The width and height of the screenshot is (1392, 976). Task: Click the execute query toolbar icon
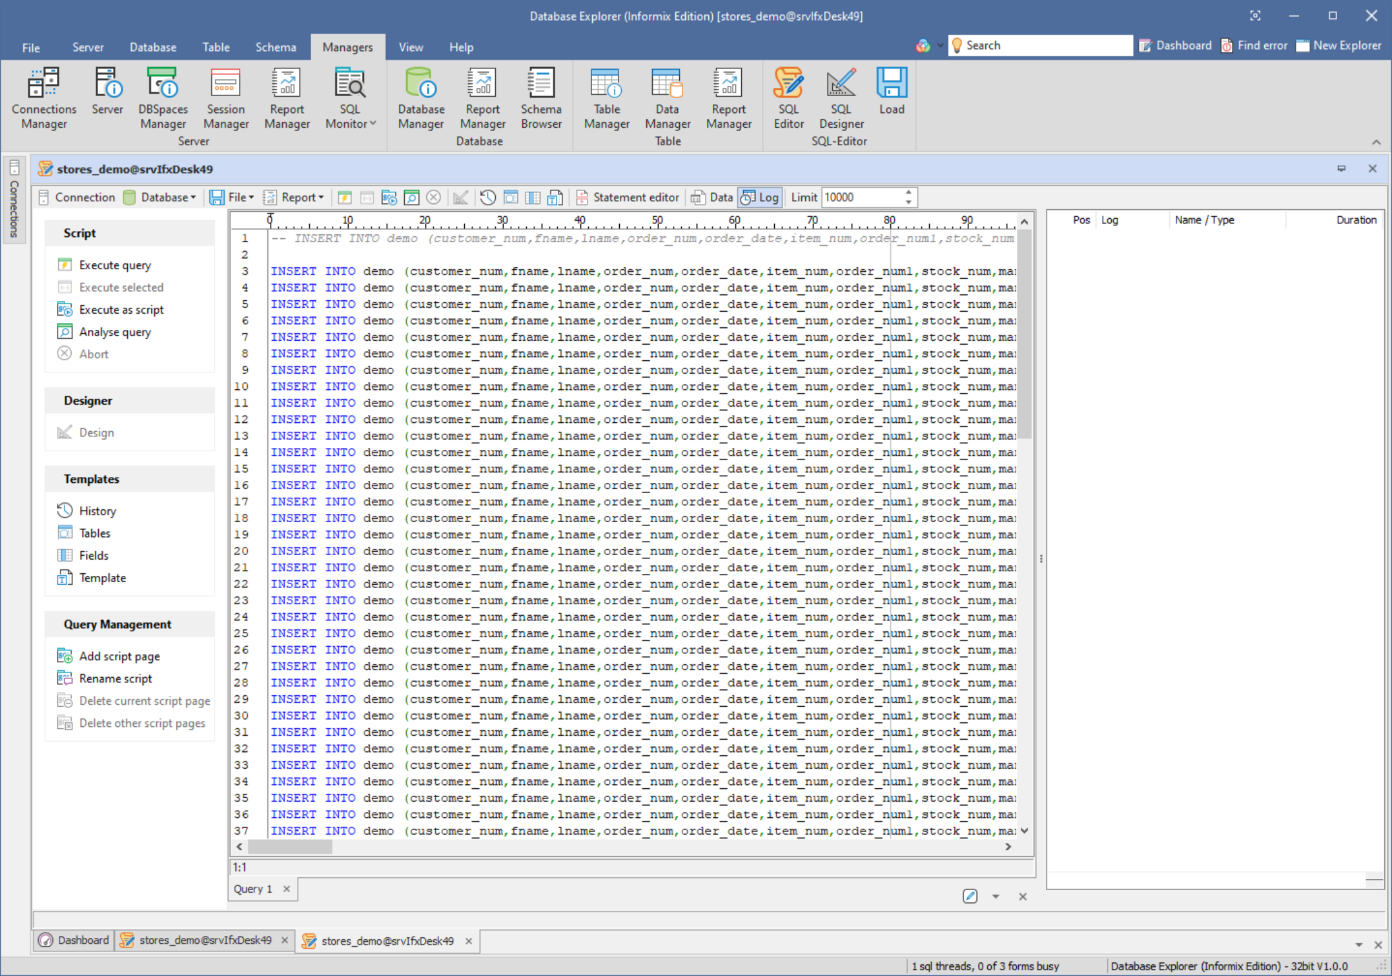[x=345, y=198]
